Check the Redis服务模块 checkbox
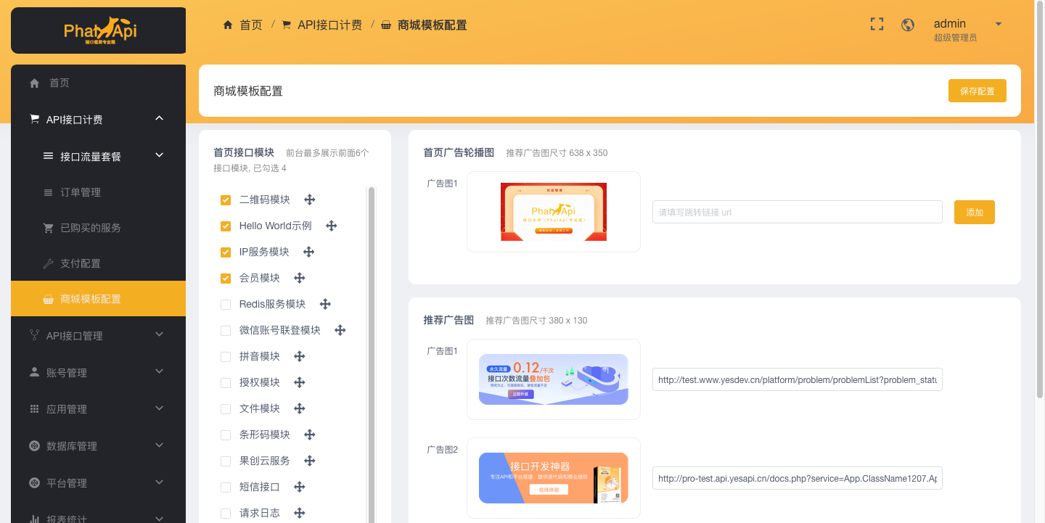Image resolution: width=1045 pixels, height=523 pixels. click(x=226, y=305)
